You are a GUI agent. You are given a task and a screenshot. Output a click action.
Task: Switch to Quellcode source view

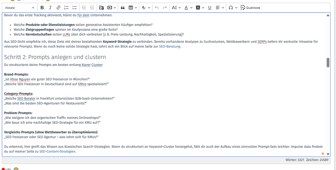250,7
